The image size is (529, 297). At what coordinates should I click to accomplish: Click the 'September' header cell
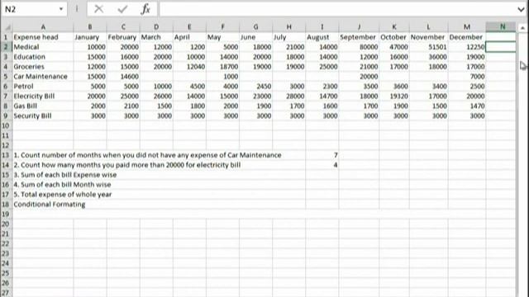click(x=359, y=37)
